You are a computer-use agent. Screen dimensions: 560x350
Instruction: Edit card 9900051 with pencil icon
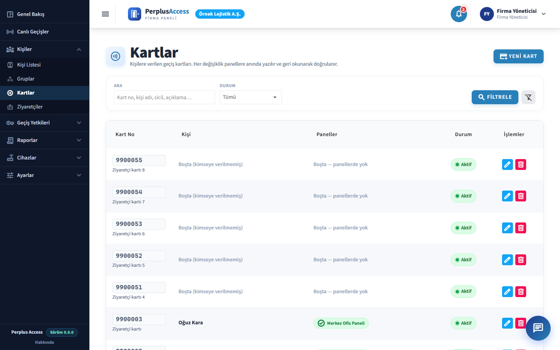507,292
